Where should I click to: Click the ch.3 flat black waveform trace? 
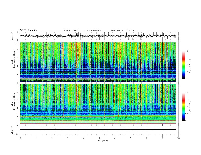click(98, 130)
